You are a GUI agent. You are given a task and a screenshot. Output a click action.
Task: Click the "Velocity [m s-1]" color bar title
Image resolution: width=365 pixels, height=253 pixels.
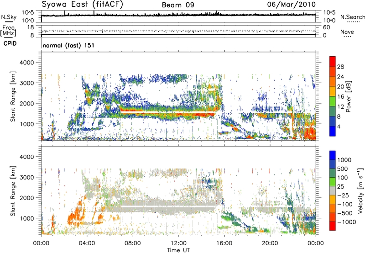point(360,190)
